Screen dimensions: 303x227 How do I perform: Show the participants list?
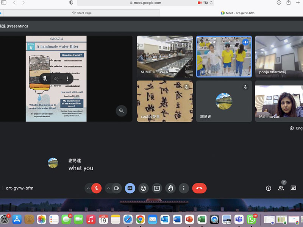[x=281, y=188]
